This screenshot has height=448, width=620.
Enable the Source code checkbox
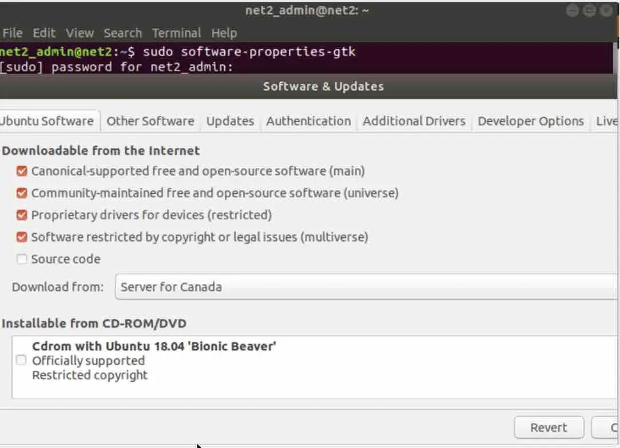pos(22,259)
